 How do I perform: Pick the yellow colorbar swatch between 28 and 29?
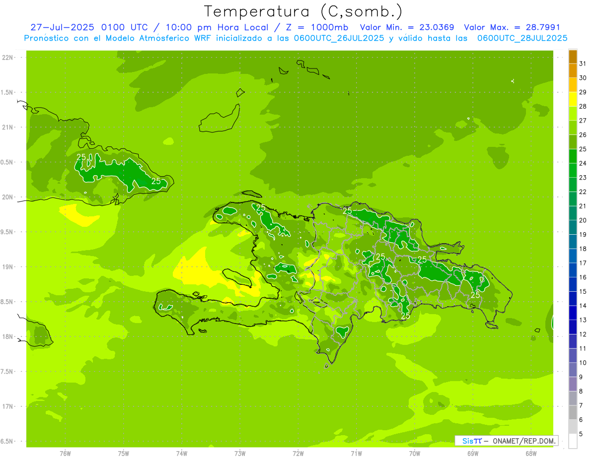coord(573,99)
